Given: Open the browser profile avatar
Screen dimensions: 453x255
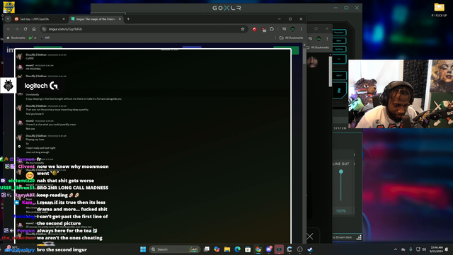Looking at the screenshot, I should 292,29.
